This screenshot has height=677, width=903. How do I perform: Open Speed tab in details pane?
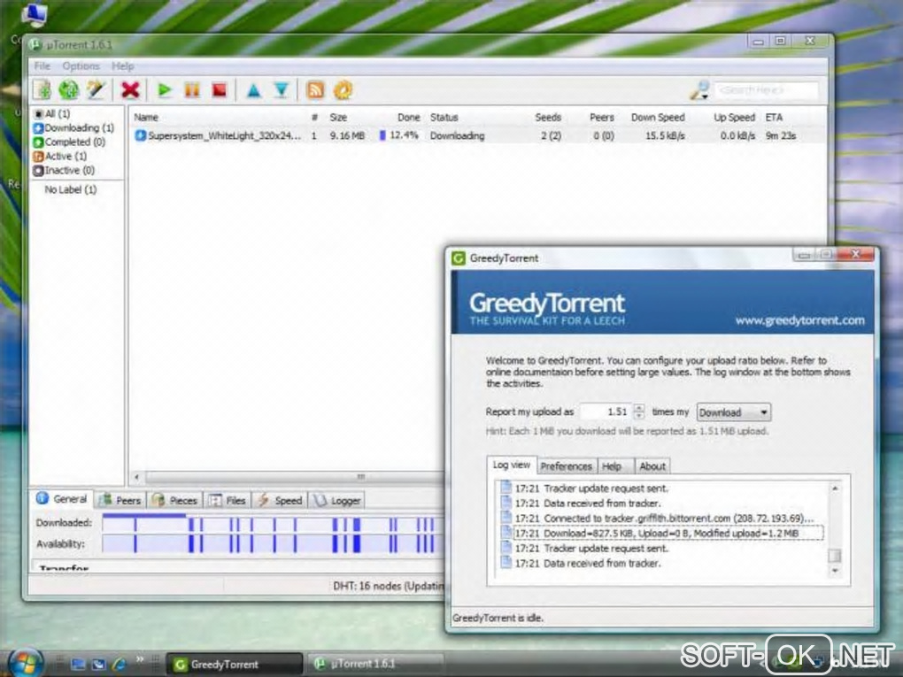coord(280,500)
